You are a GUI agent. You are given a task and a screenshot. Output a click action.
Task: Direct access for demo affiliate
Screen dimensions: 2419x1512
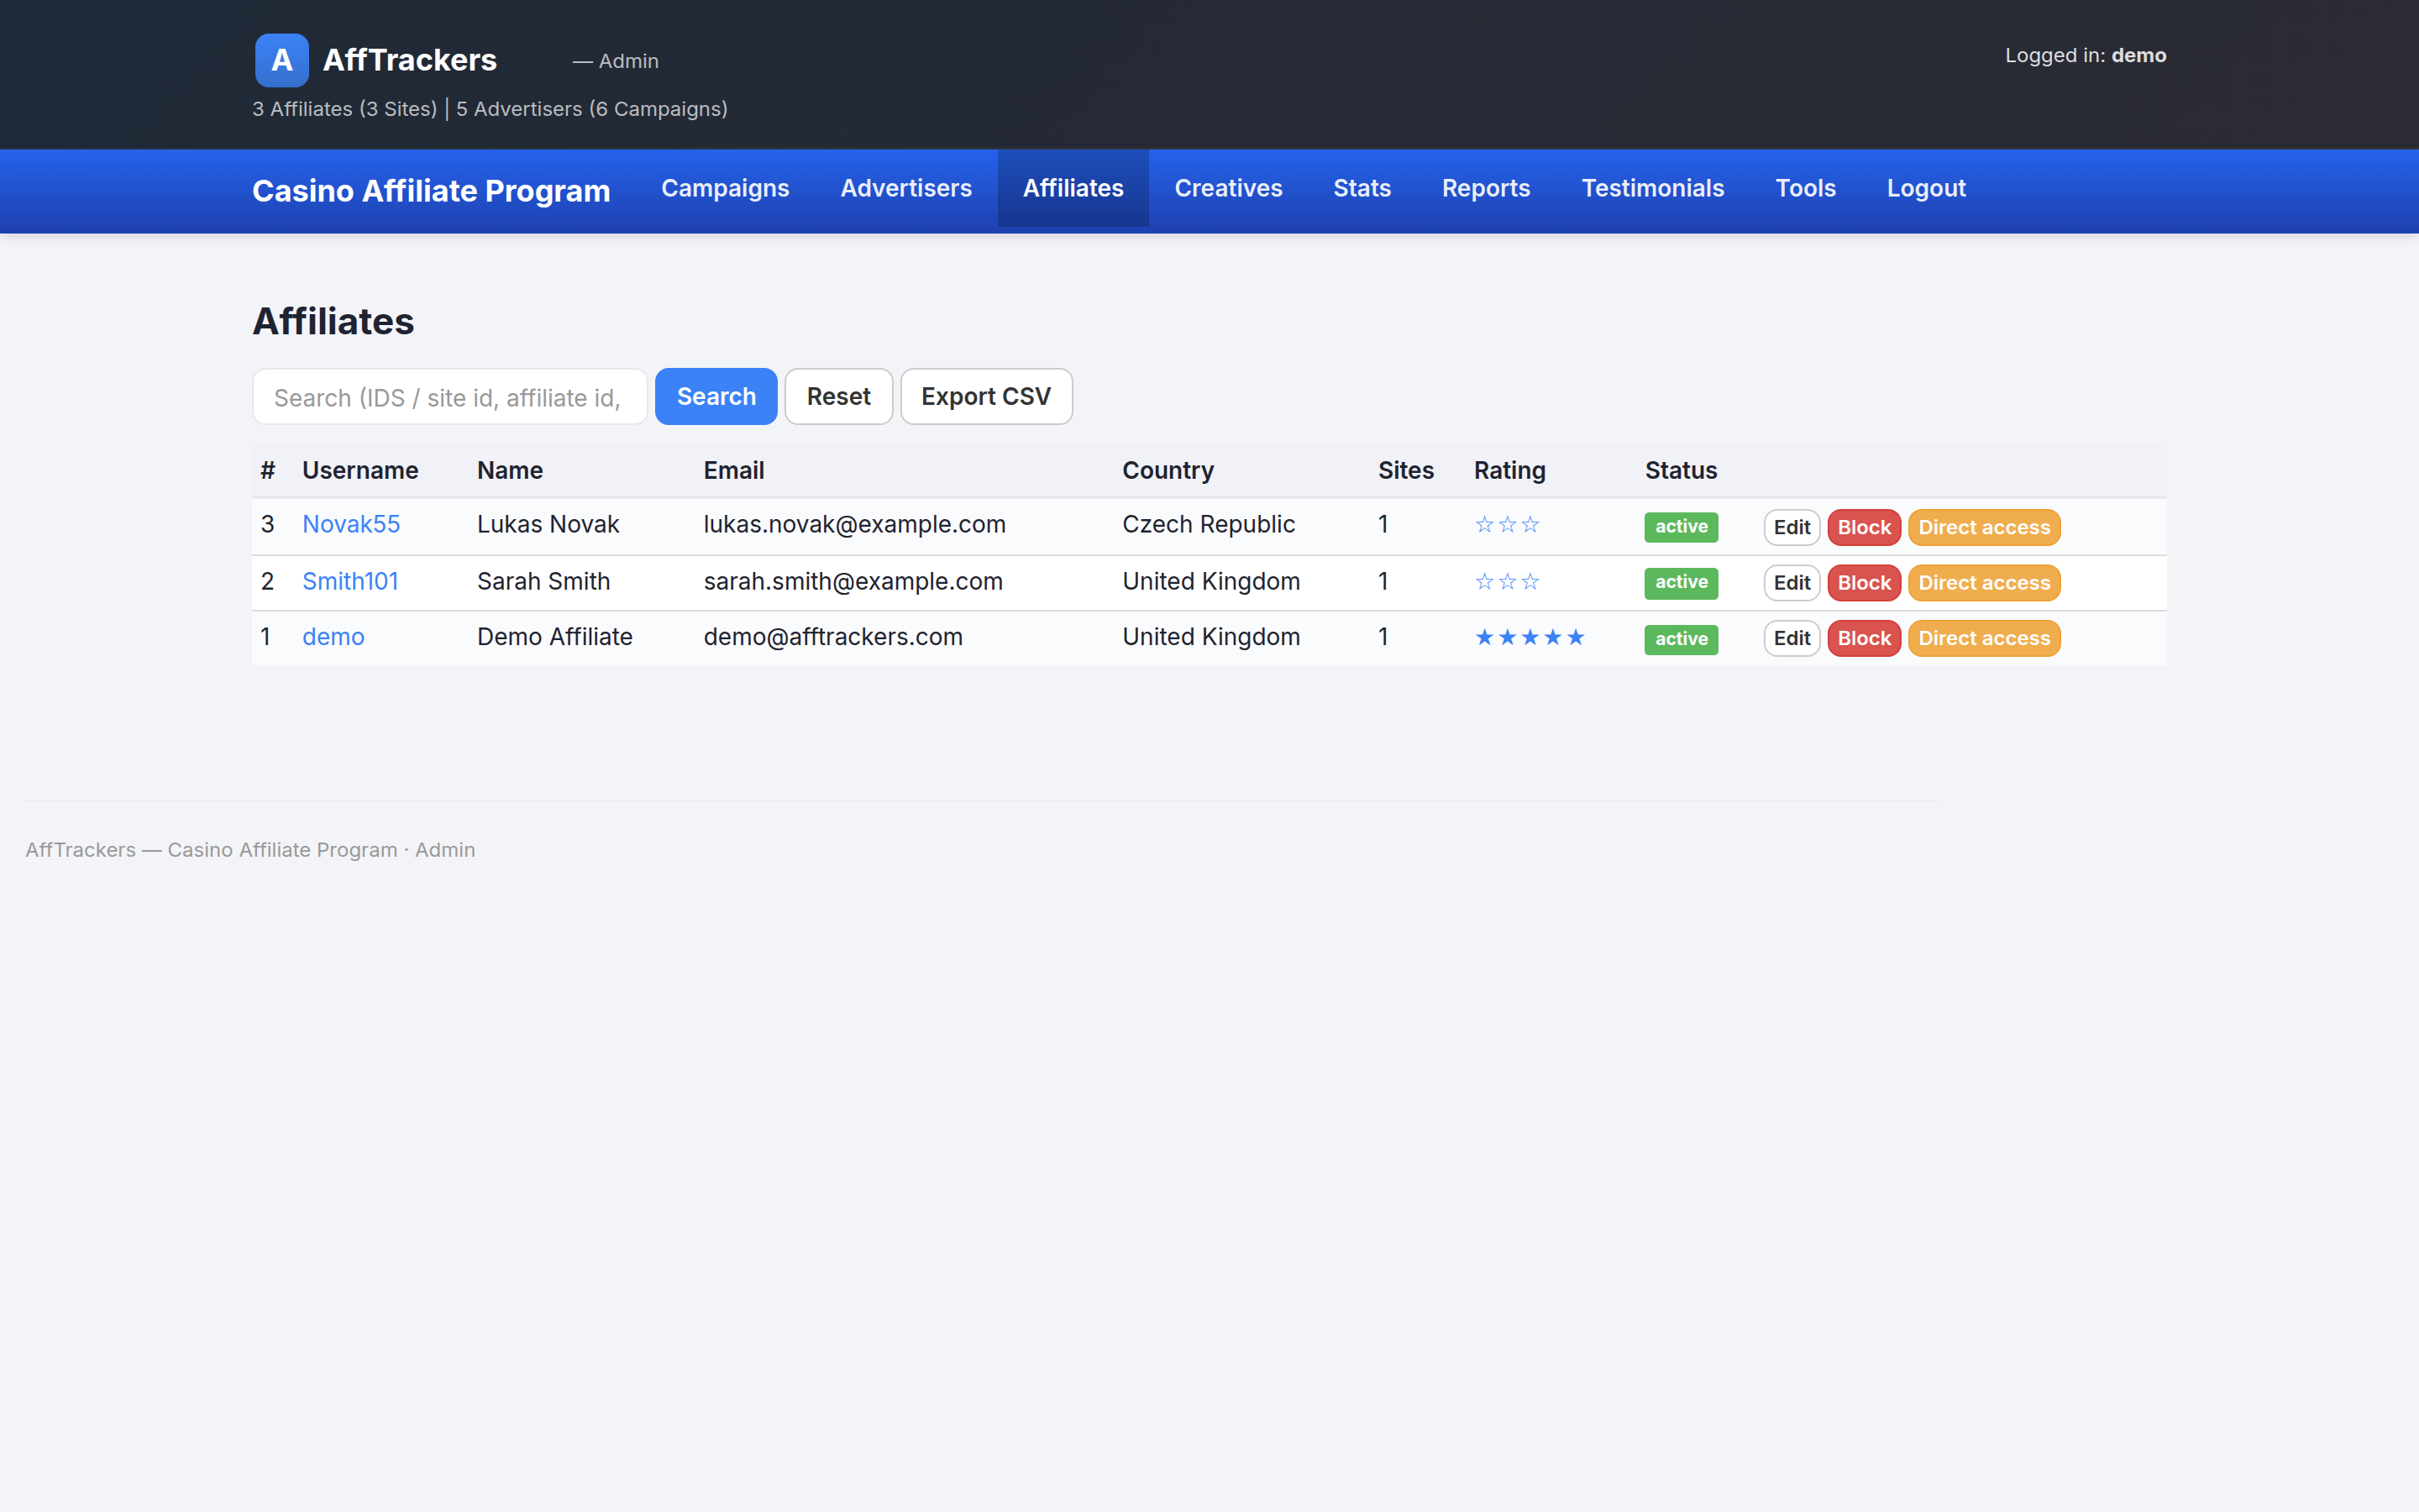pos(1984,638)
